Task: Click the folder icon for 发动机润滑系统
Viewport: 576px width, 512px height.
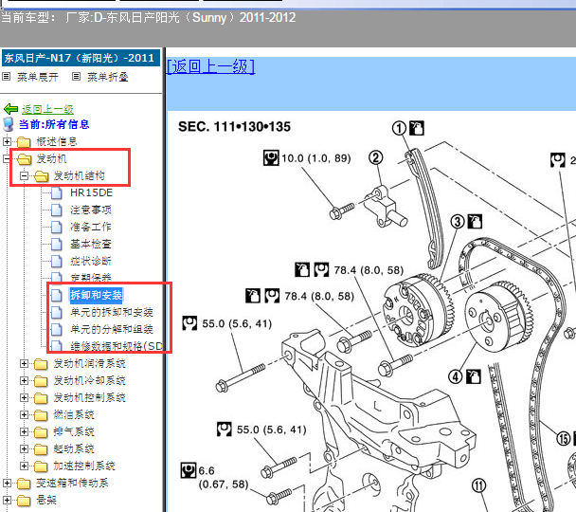Action: 41,364
